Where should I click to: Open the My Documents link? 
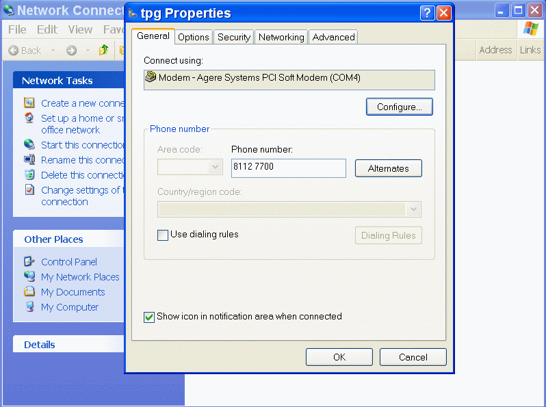click(x=73, y=292)
